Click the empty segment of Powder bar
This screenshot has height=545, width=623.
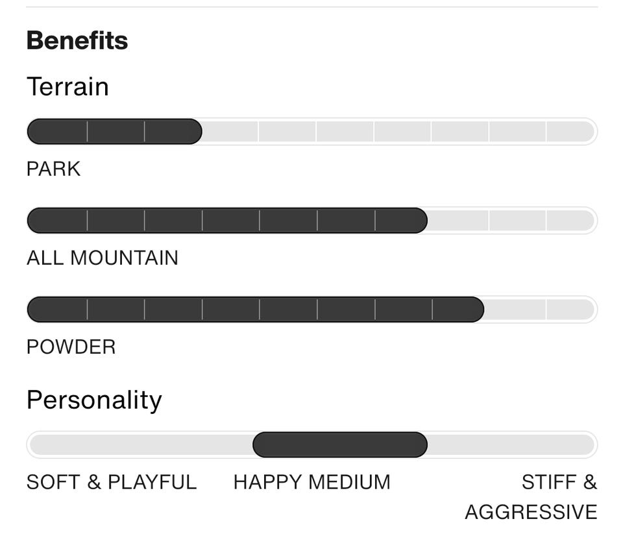pyautogui.click(x=539, y=309)
